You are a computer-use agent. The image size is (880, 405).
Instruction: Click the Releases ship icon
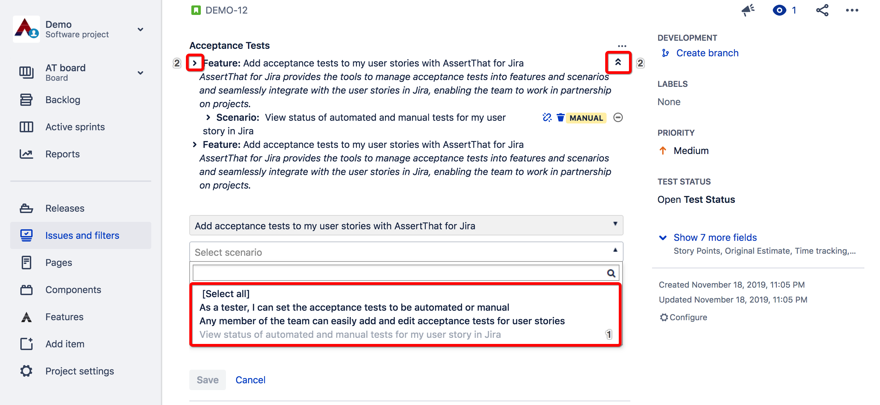(26, 208)
